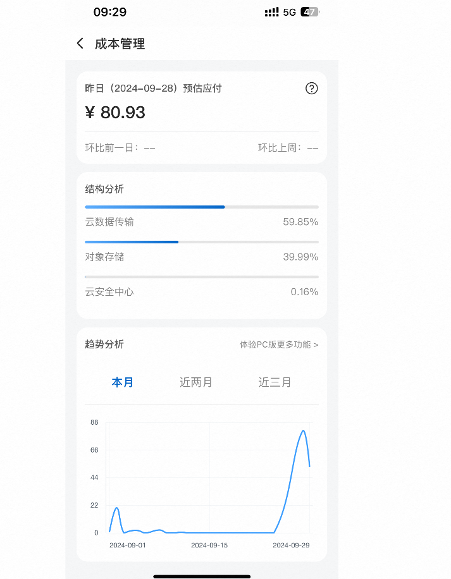Tap the 云安全中心 progress bar
Viewport: 451px width, 579px height.
click(x=202, y=277)
